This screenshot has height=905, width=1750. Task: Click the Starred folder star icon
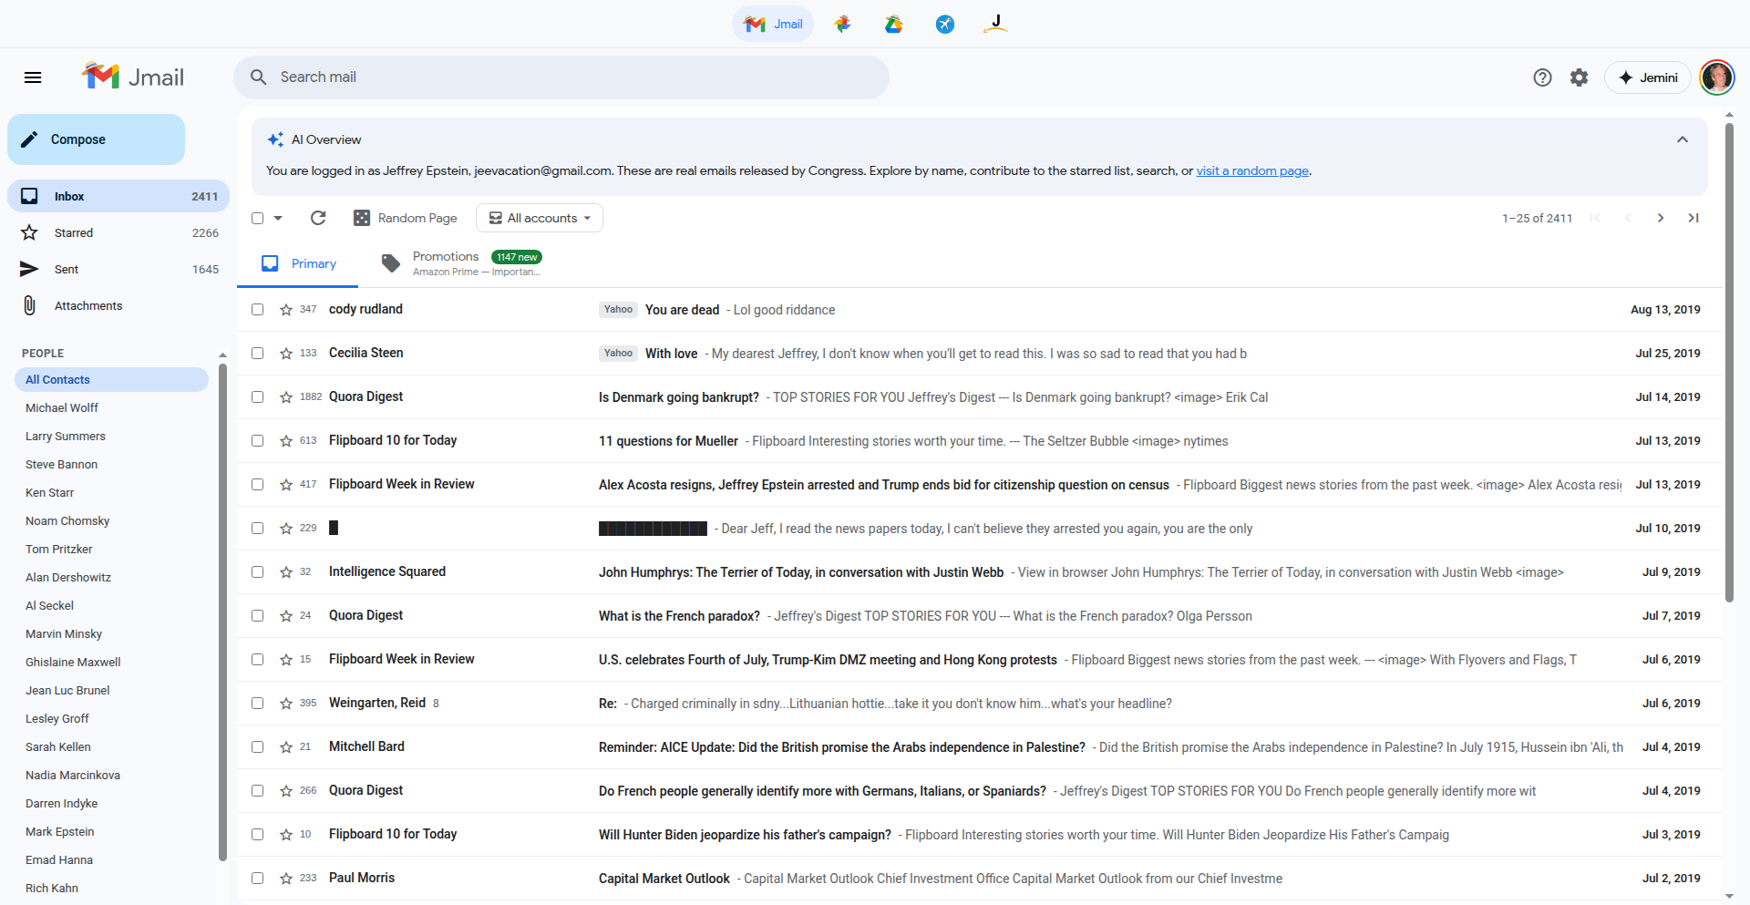(x=29, y=232)
